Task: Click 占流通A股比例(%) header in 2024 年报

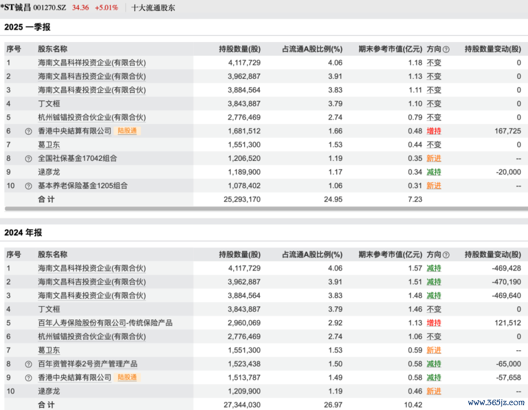Action: (x=312, y=254)
